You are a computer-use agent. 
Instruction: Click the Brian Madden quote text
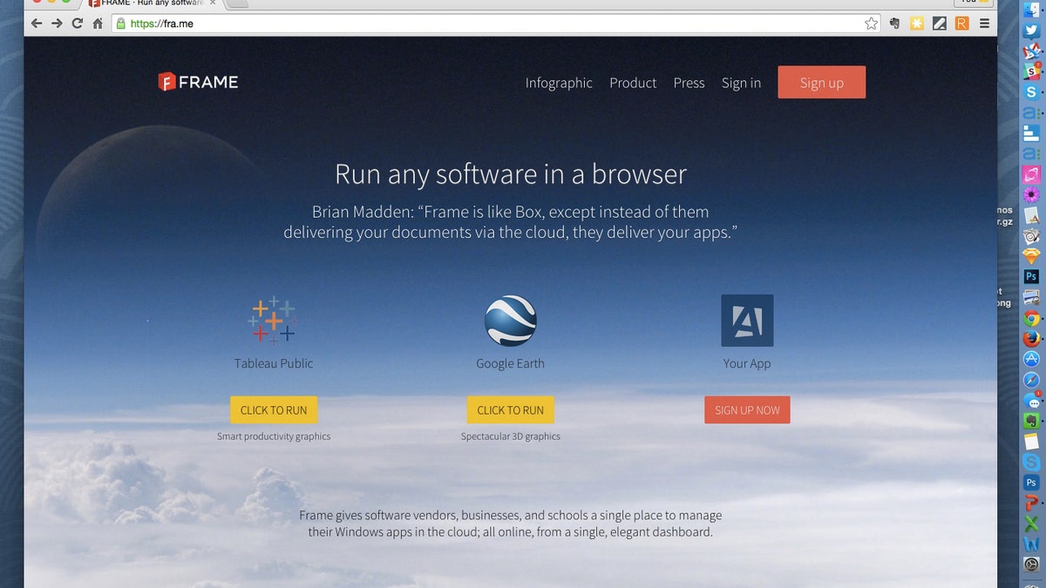point(511,222)
